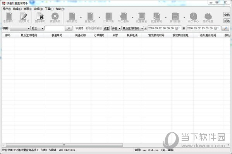Open the 程序(F) menu
This screenshot has height=154, width=232.
7,9
